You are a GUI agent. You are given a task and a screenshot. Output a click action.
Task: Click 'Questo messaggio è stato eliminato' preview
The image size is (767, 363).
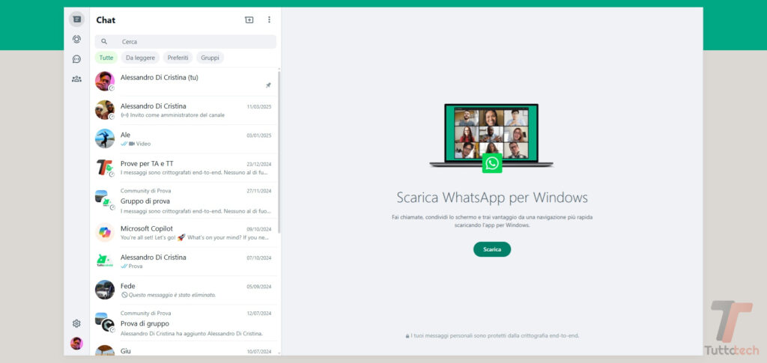point(169,295)
